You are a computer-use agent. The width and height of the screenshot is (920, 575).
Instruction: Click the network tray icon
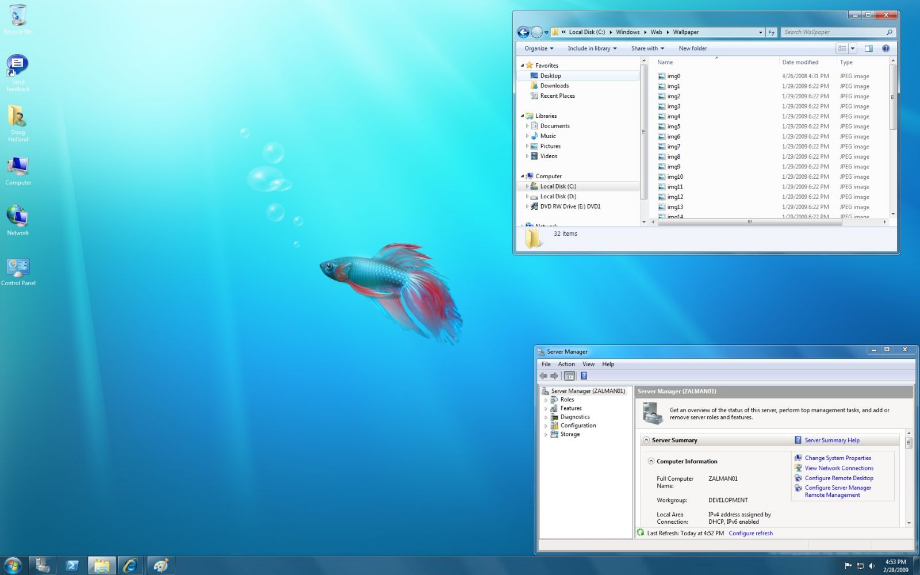pos(860,566)
